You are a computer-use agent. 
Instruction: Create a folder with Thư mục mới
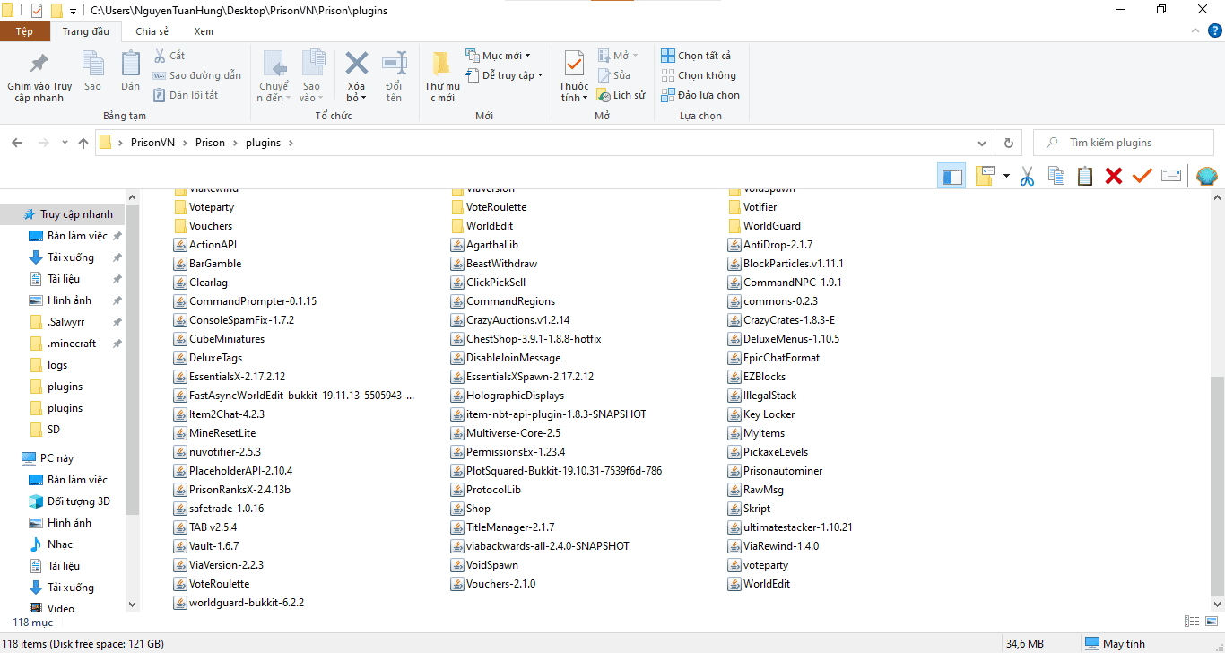[441, 76]
